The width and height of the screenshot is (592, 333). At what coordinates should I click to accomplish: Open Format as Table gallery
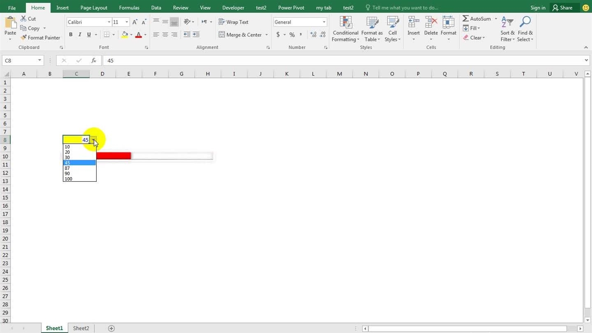tap(372, 23)
